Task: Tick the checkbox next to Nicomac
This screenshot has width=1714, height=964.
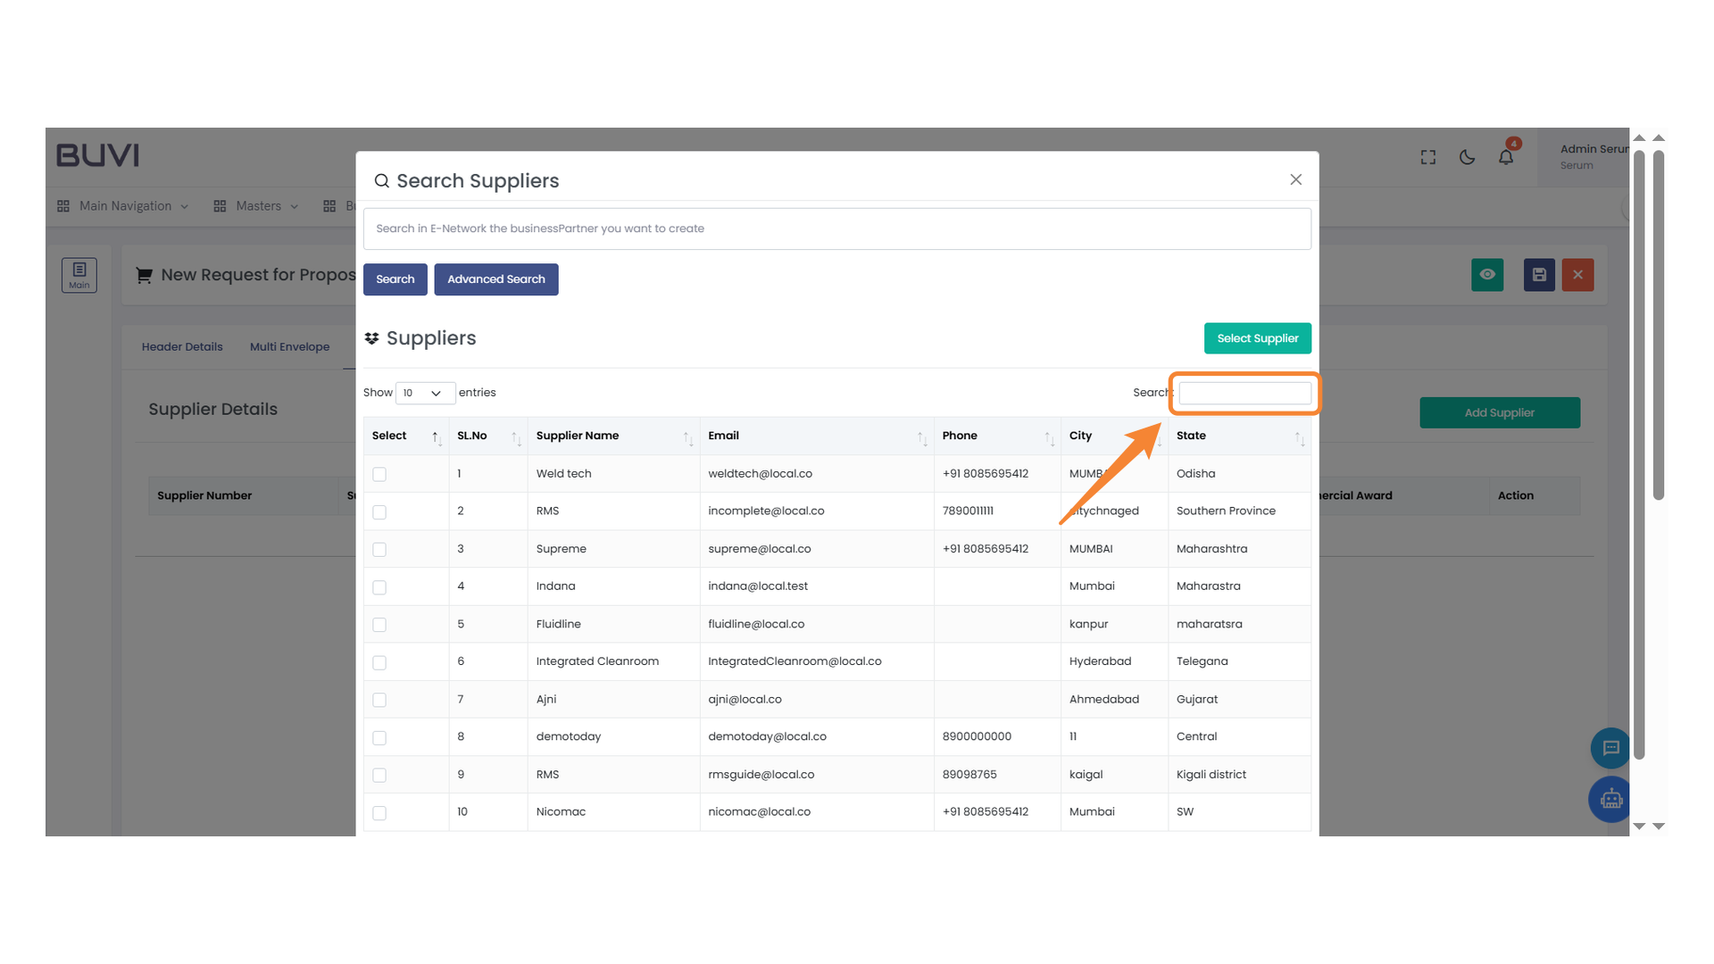Action: tap(379, 813)
